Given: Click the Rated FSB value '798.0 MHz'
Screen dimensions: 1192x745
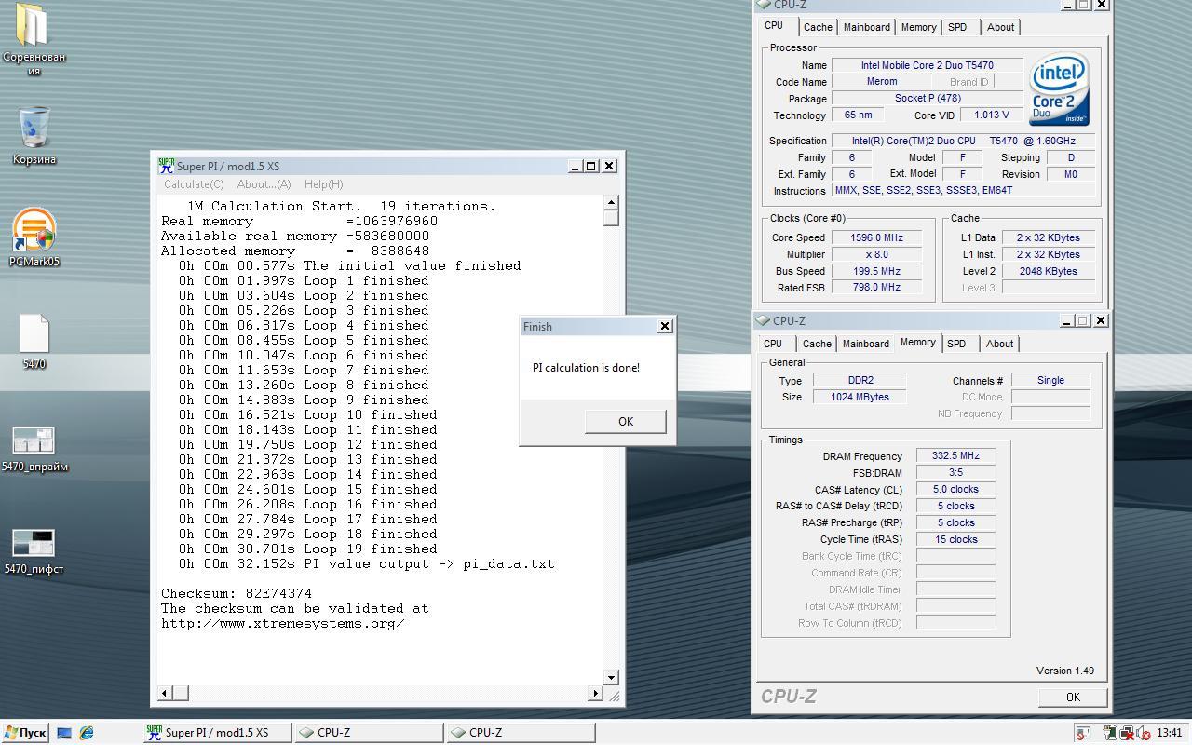Looking at the screenshot, I should (x=876, y=288).
